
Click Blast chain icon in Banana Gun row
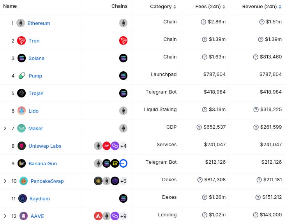tap(115, 163)
